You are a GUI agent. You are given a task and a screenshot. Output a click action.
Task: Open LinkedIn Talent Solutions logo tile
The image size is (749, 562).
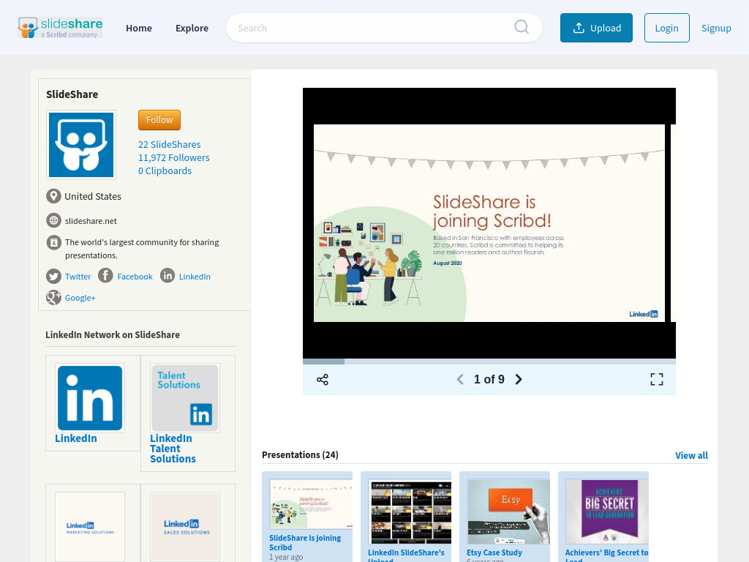[x=185, y=398]
